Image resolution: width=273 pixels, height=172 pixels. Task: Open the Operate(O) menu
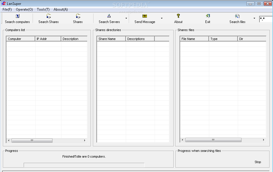[x=24, y=9]
